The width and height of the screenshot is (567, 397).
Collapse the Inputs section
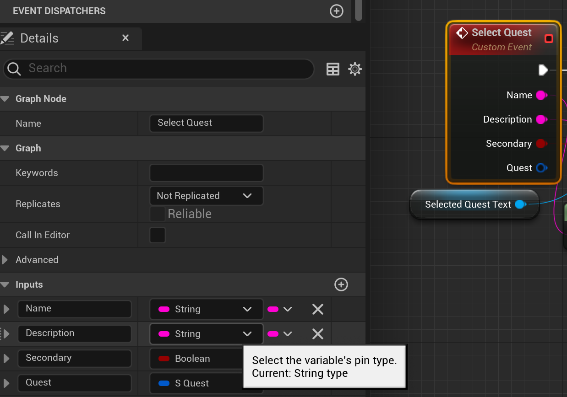pos(5,284)
